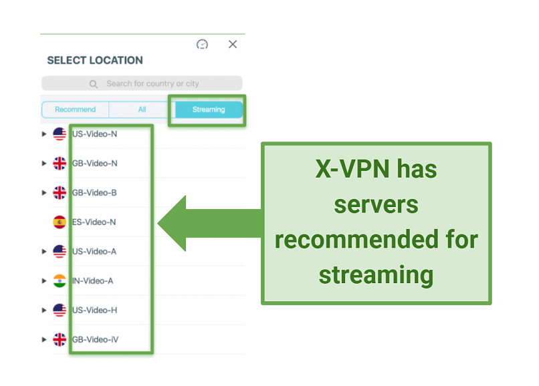The width and height of the screenshot is (539, 386).
Task: Expand the US-Video-A server list
Action: tap(44, 251)
